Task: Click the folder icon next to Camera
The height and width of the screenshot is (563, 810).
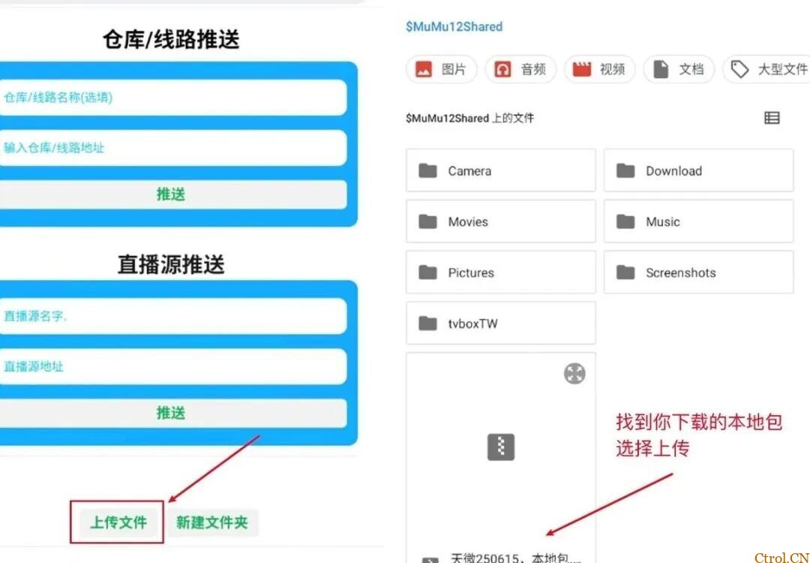Action: coord(427,170)
